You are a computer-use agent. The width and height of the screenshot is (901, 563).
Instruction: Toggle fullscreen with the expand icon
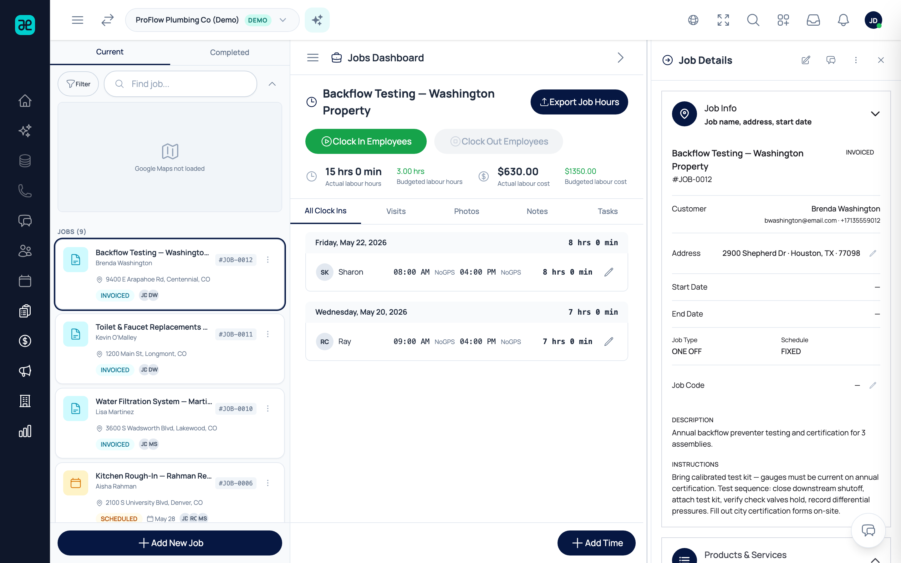[x=723, y=20]
